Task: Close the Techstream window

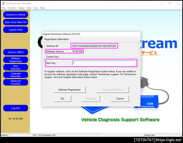Action: pyautogui.click(x=178, y=3)
